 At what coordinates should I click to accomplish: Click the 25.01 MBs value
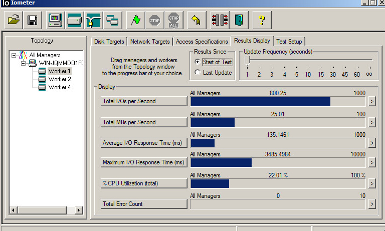pos(278,114)
